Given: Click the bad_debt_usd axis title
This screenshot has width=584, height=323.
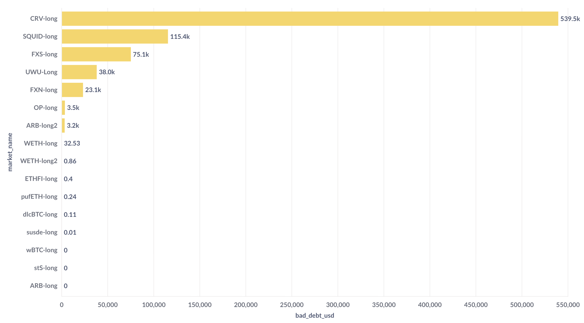Looking at the screenshot, I should click(315, 316).
